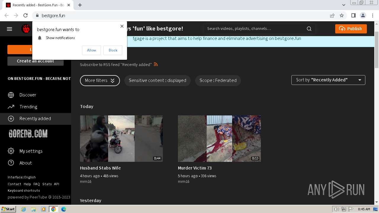Click the Trending arrow icon
Image resolution: width=379 pixels, height=213 pixels.
[x=11, y=107]
